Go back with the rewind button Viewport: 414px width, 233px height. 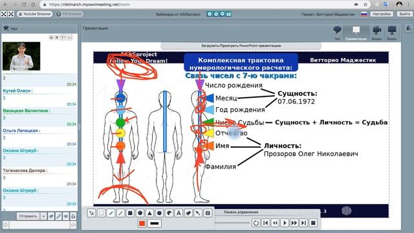click(x=275, y=223)
